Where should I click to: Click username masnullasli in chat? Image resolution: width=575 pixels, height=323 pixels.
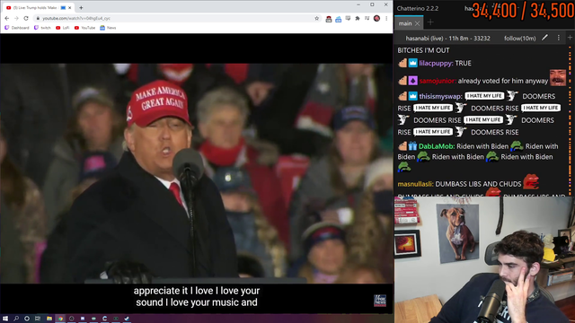point(415,184)
